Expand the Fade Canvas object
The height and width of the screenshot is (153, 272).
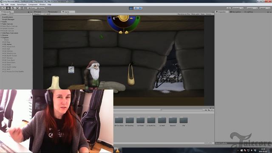coord(1,24)
